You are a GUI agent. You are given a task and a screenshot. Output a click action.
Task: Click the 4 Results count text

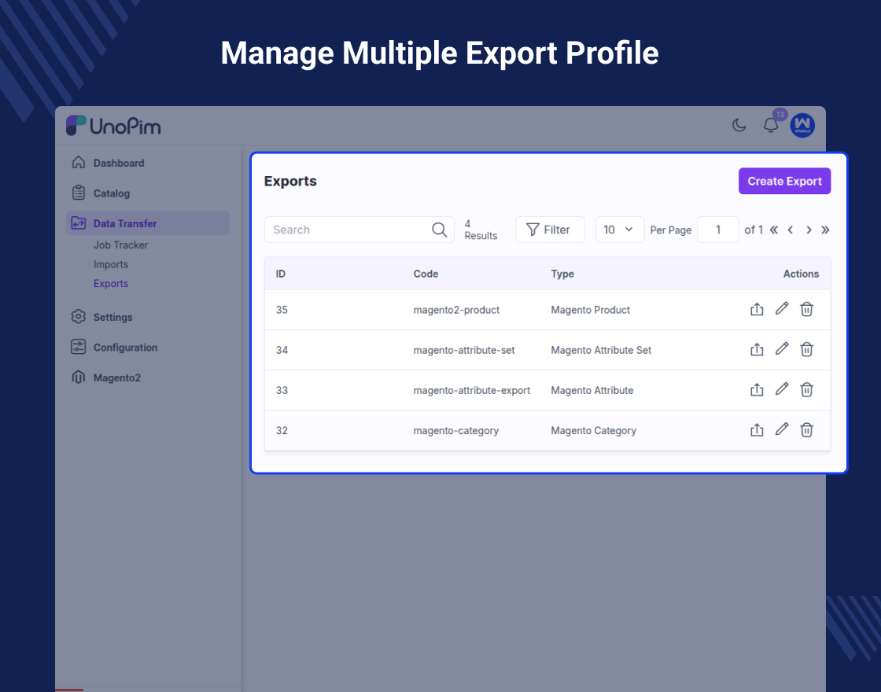tap(481, 230)
